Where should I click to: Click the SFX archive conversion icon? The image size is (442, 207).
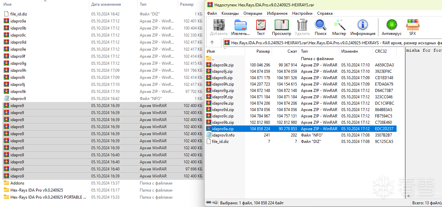coord(413,25)
